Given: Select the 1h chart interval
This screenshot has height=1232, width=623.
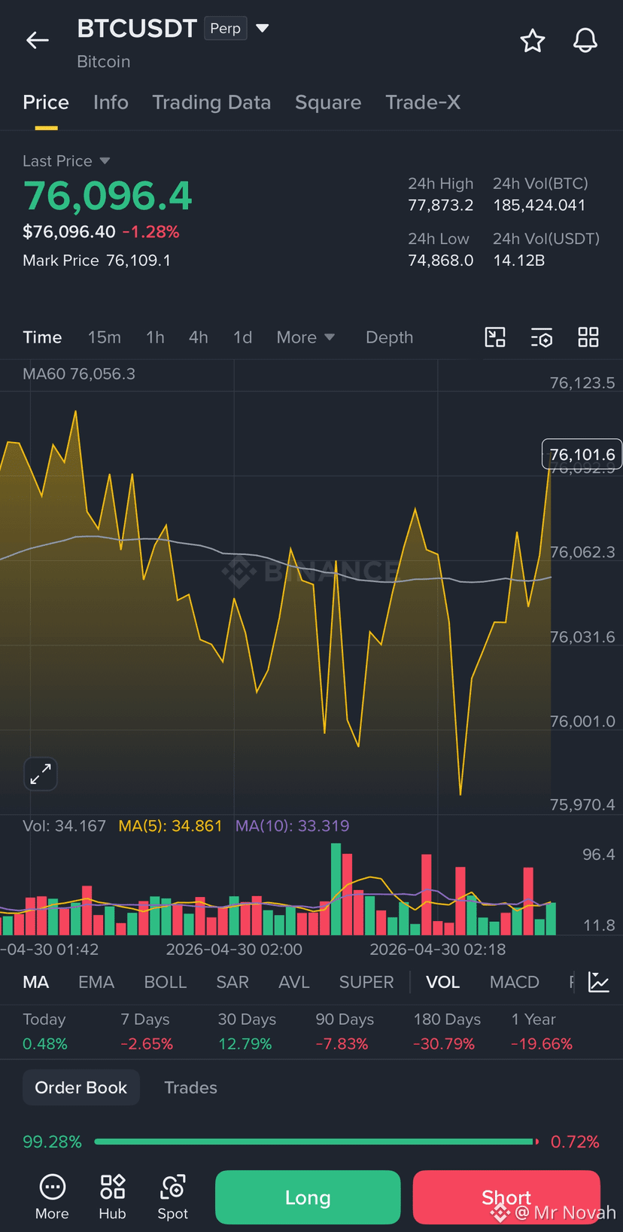Looking at the screenshot, I should point(155,337).
